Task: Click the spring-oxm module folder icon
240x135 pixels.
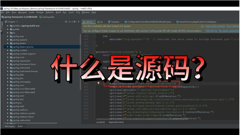Action: pyautogui.click(x=11, y=96)
